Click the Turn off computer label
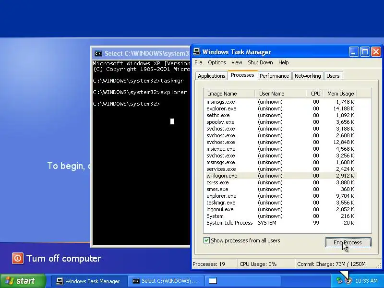The height and width of the screenshot is (288, 384). click(x=64, y=258)
